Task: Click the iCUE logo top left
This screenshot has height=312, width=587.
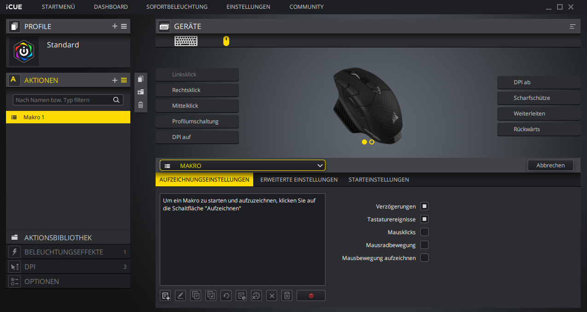Action: tap(14, 7)
